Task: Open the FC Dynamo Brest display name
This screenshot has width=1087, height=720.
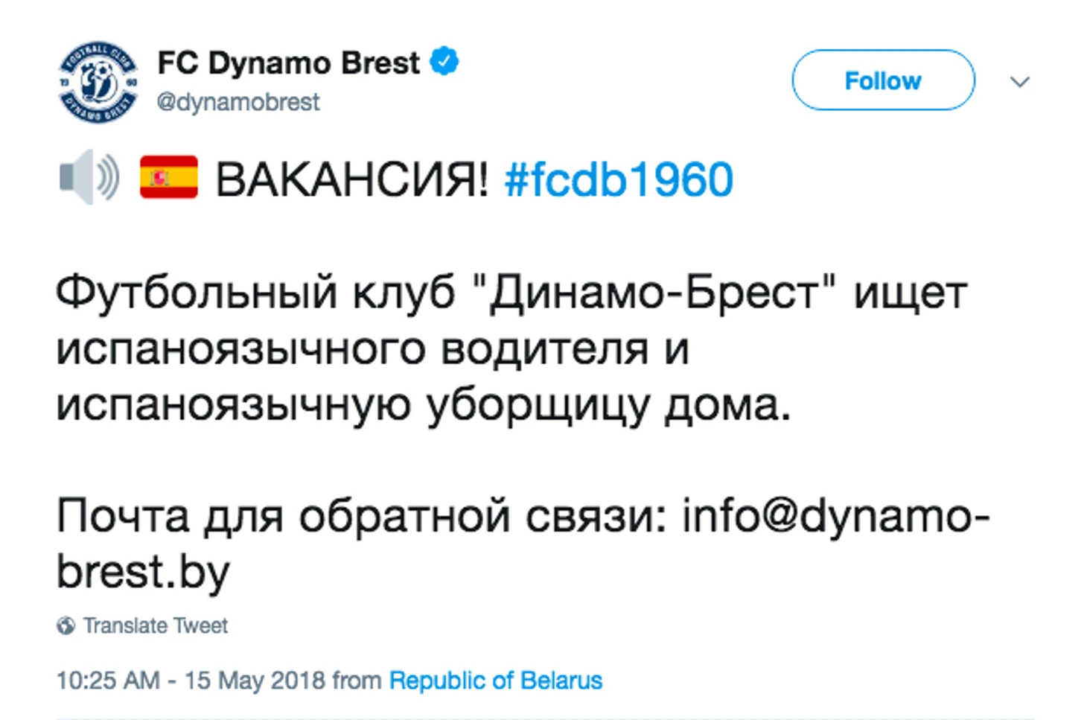Action: 288,63
